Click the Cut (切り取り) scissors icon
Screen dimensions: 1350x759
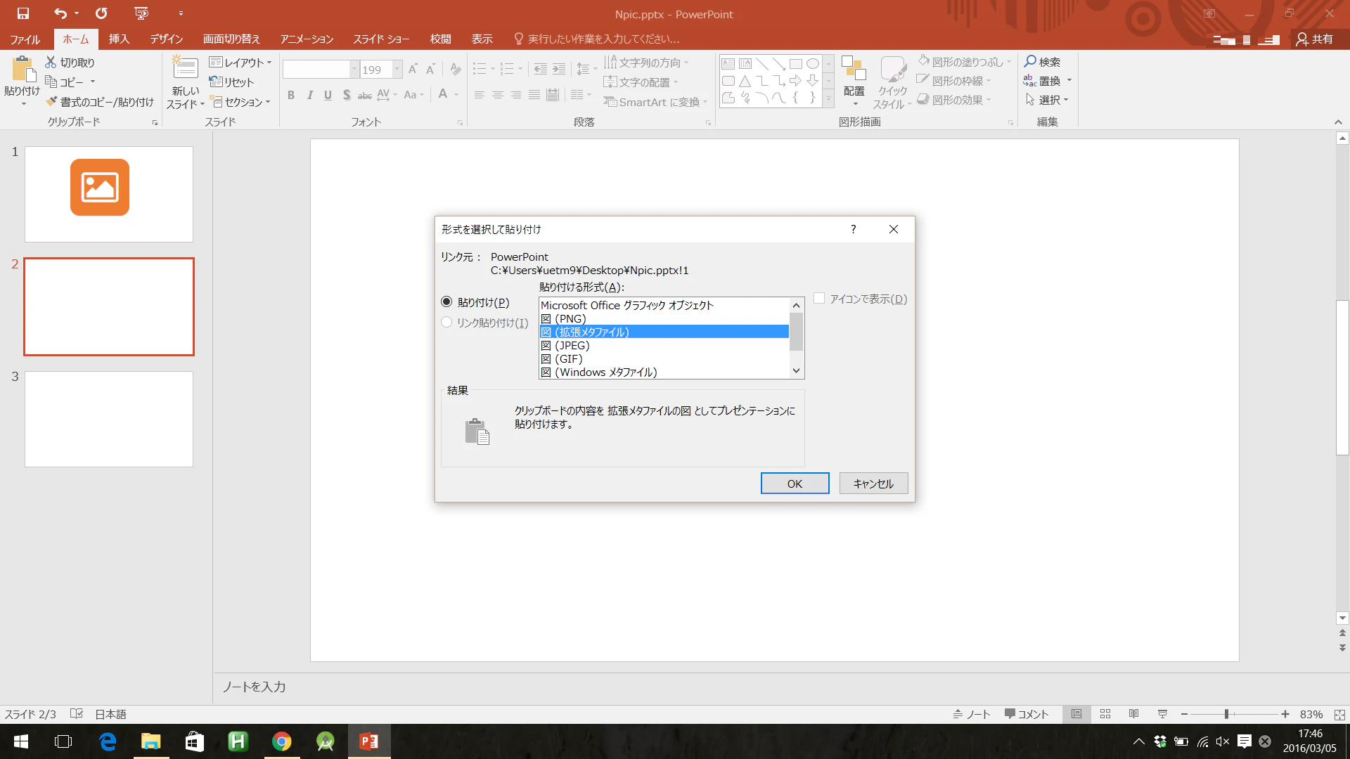tap(51, 62)
